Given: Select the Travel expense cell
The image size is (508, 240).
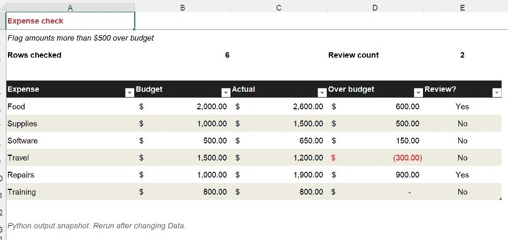Looking at the screenshot, I should point(70,158).
